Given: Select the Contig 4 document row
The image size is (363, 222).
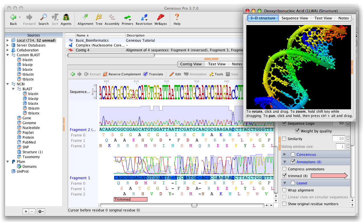Looking at the screenshot, I should [x=154, y=50].
